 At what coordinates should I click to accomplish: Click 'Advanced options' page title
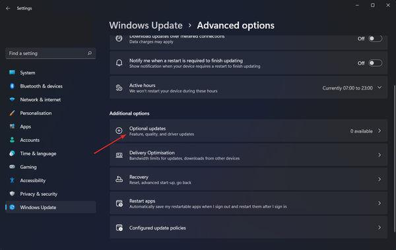[x=236, y=25]
